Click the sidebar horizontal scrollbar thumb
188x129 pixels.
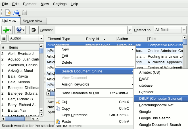coord(15,119)
